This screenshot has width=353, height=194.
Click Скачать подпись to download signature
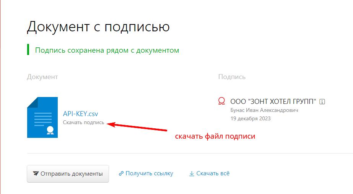pyautogui.click(x=83, y=123)
